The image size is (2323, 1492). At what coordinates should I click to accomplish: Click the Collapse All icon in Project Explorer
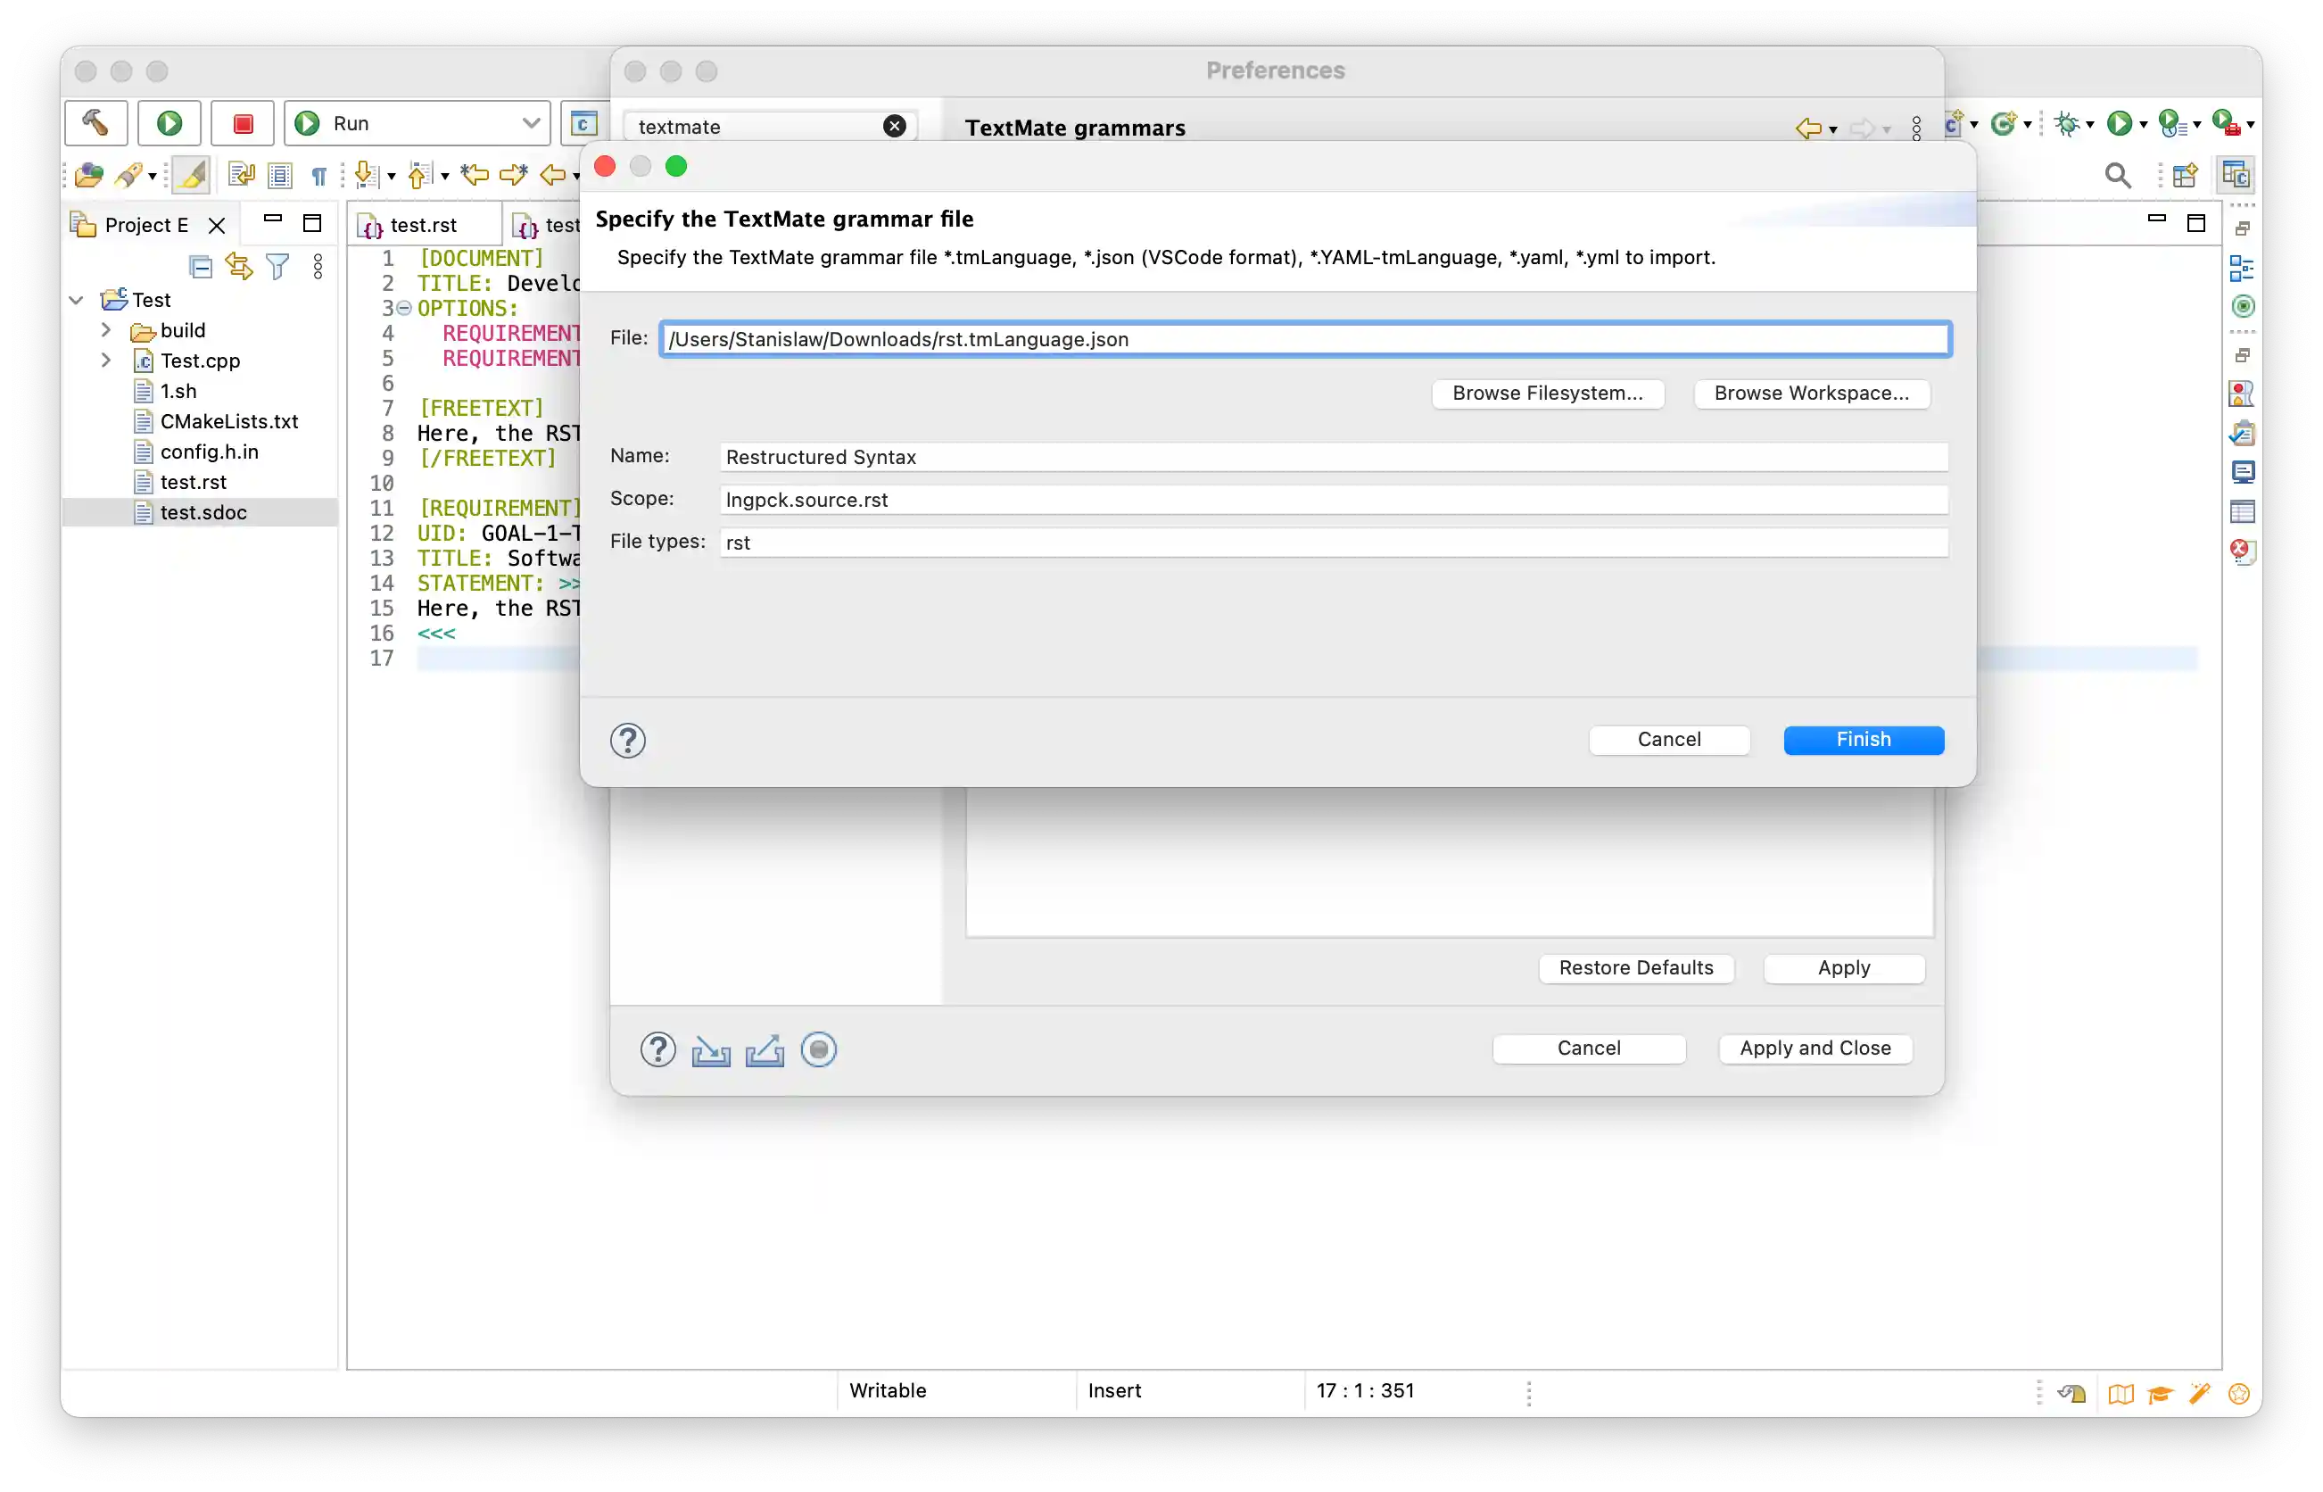point(201,268)
